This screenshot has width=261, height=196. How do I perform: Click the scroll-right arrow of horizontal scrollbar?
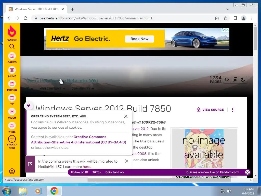click(251, 180)
